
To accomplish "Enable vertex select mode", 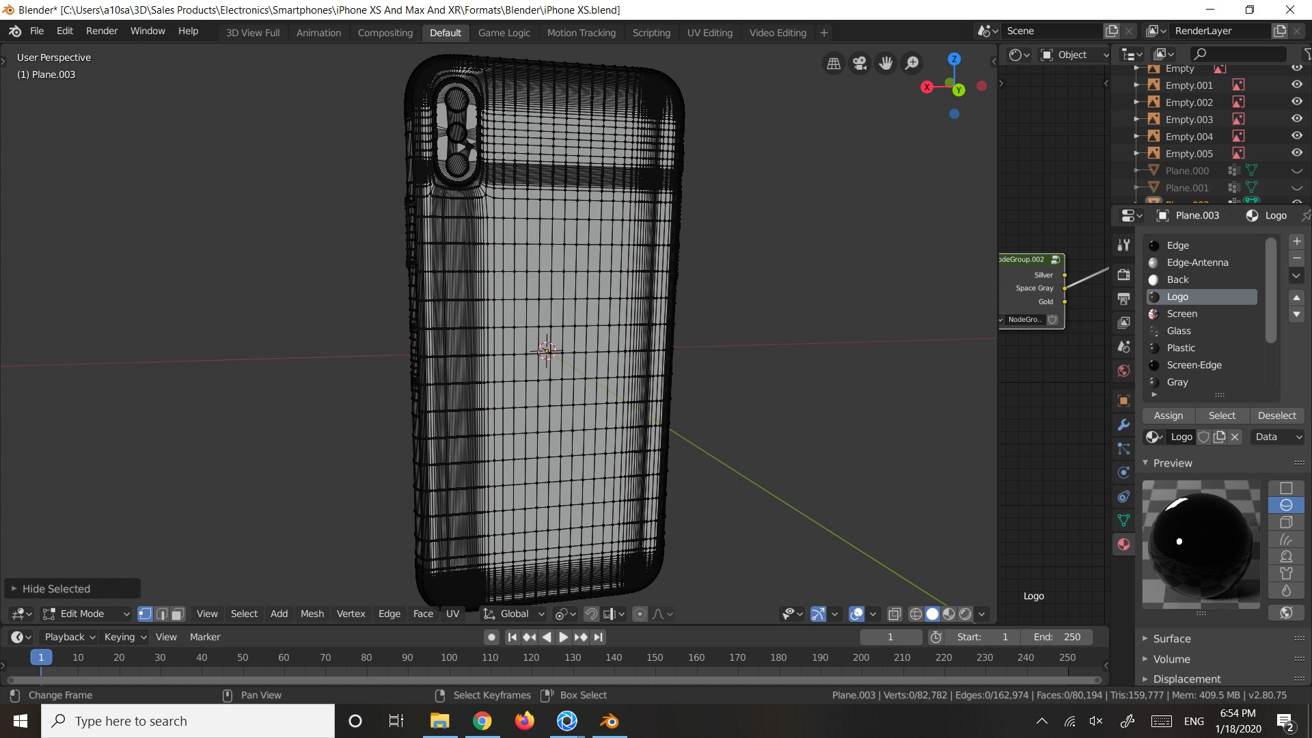I will tap(145, 614).
